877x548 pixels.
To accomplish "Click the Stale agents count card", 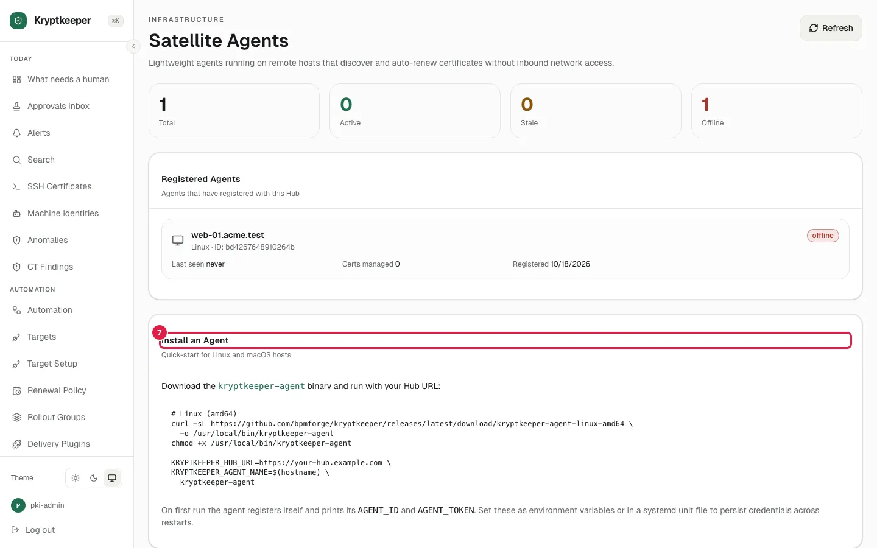I will (596, 111).
